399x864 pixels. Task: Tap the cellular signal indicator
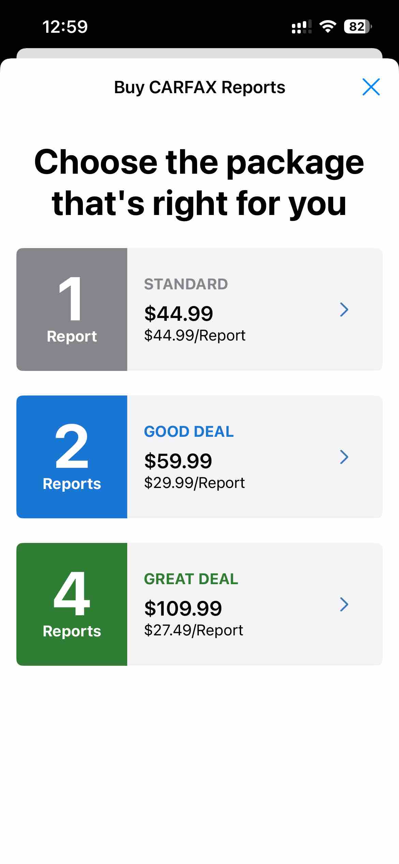click(x=301, y=27)
